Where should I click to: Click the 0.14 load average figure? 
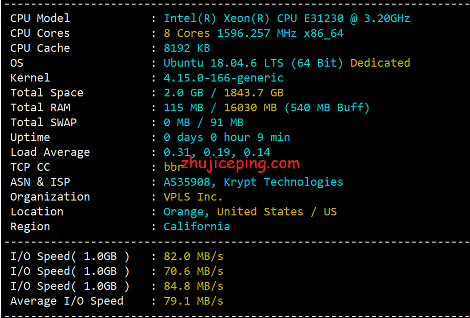pyautogui.click(x=257, y=152)
